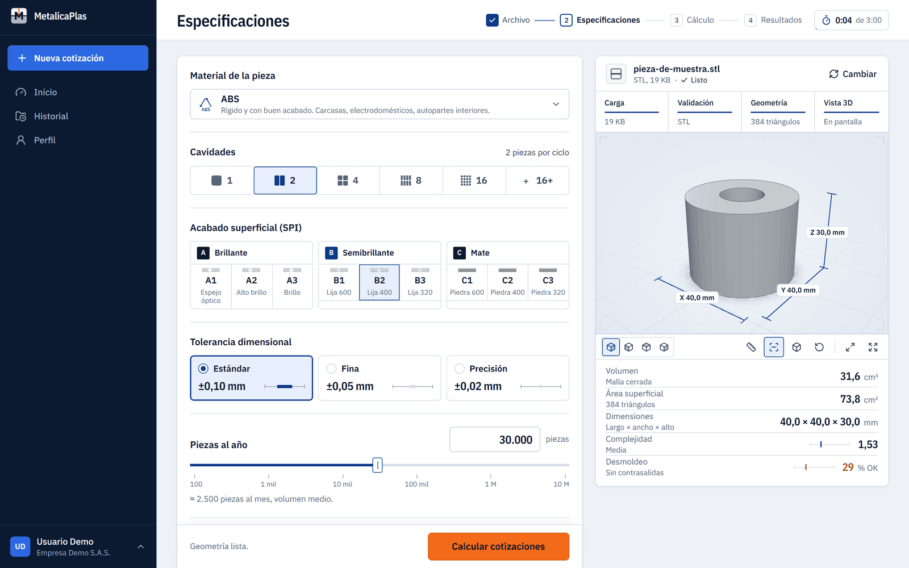The image size is (909, 568).
Task: Select Precisión ±0,02 mm tolerance
Action: click(x=508, y=378)
